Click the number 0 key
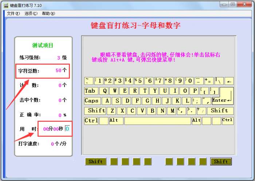 [189, 81]
